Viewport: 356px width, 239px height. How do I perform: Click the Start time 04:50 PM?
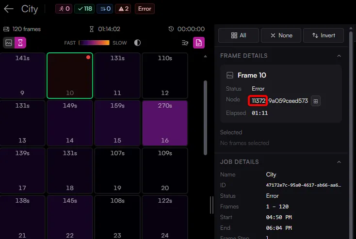[279, 217]
